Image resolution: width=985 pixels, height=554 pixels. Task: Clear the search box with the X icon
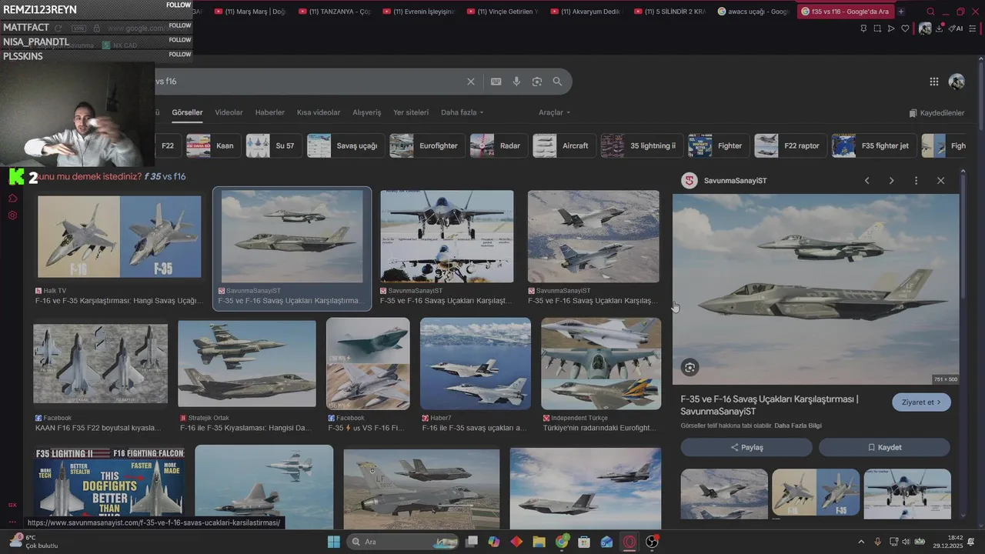click(471, 82)
